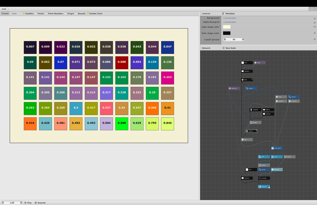Select the textpath1 node
317x205 pixels.
coord(256,110)
